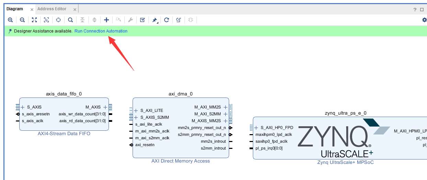Open diagram settings gear icon

(x=425, y=20)
